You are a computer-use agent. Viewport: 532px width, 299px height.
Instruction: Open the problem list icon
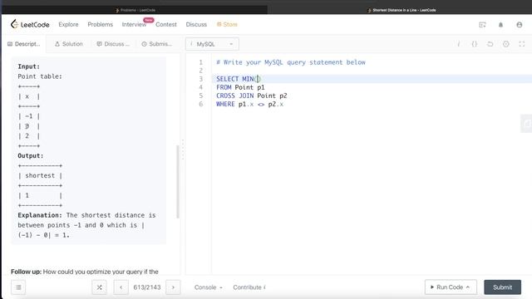pos(18,287)
